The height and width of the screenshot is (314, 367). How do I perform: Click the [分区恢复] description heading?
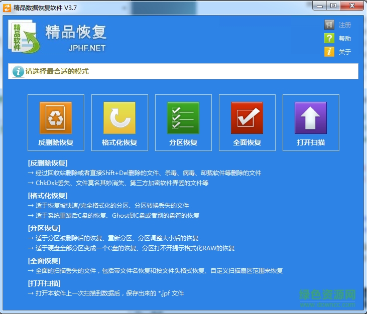[44, 228]
